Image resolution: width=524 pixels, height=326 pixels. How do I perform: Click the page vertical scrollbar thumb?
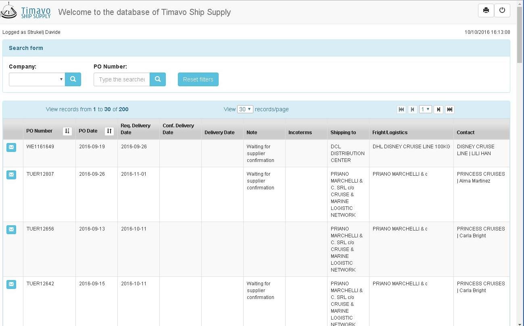pyautogui.click(x=520, y=35)
